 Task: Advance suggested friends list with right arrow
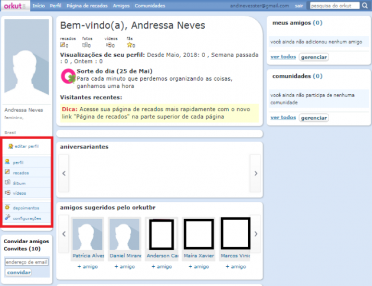255,234
